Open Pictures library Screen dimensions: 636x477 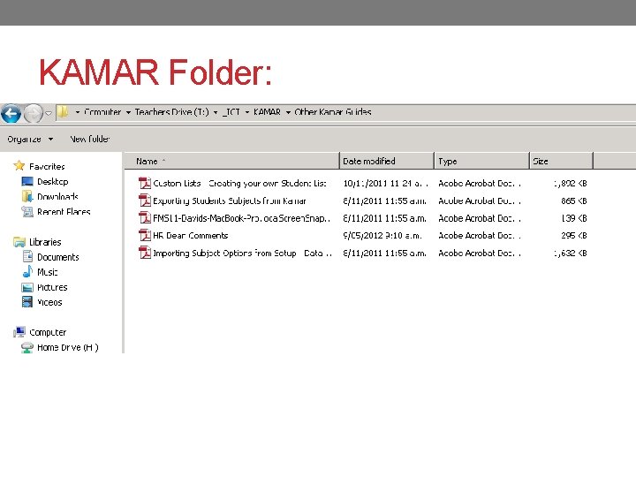click(x=52, y=288)
